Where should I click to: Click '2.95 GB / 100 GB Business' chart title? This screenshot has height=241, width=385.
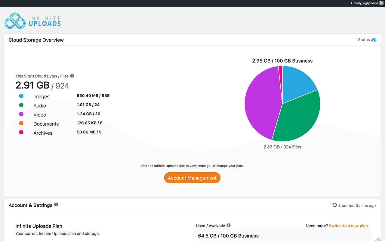pyautogui.click(x=282, y=61)
